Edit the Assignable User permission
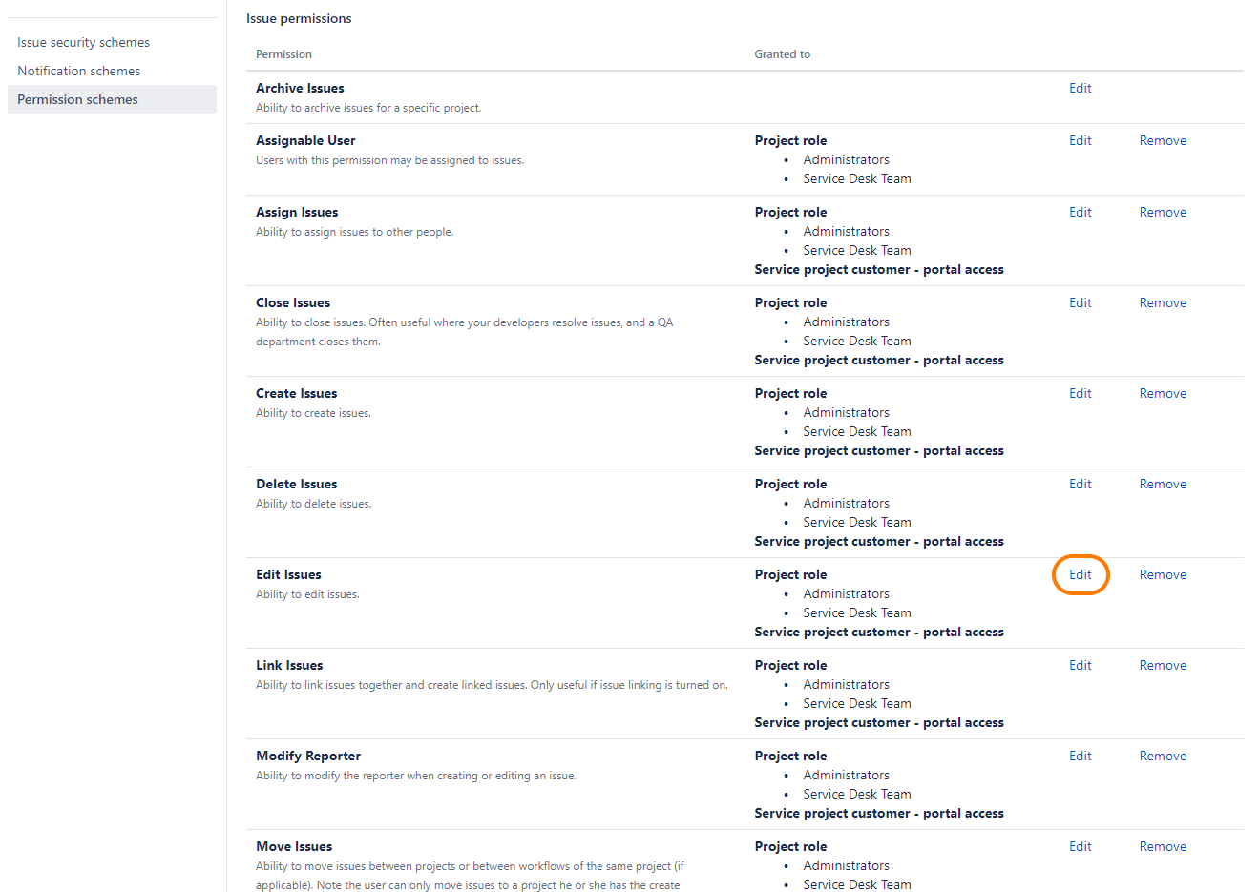 pyautogui.click(x=1080, y=140)
